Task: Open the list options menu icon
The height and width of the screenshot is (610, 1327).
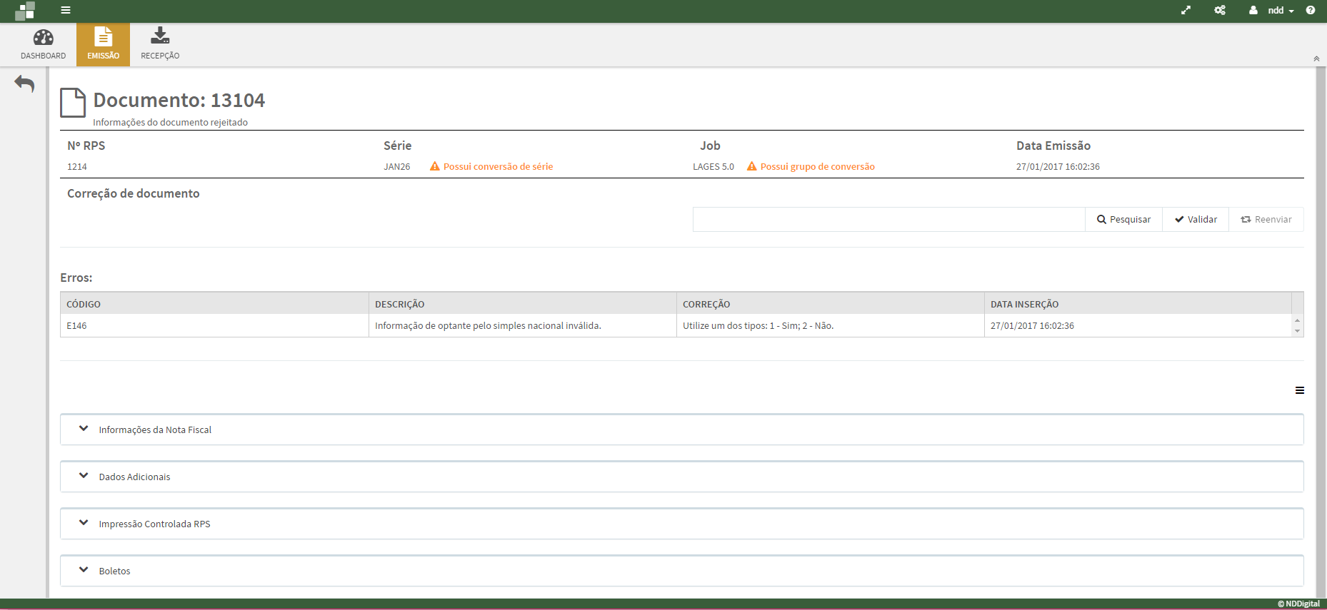Action: click(x=1300, y=390)
